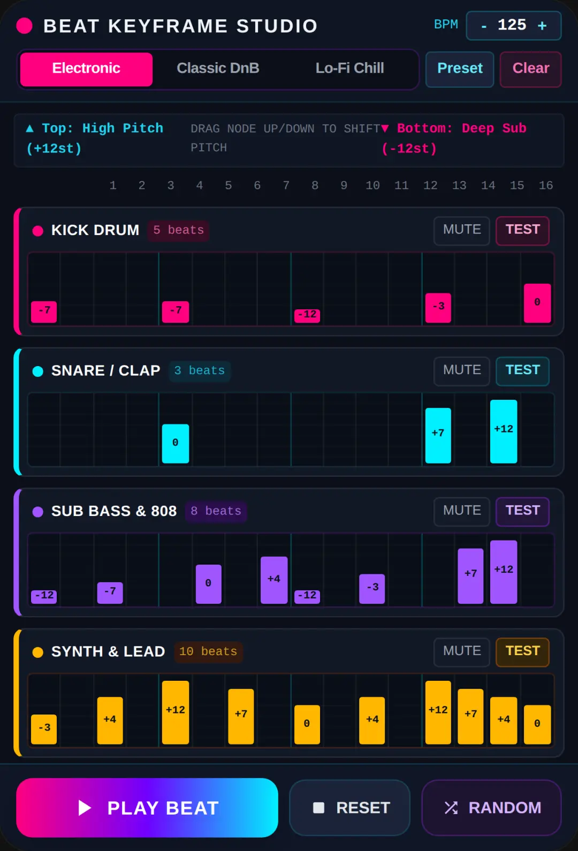Select Sub Bass step 14 node +7

click(470, 576)
